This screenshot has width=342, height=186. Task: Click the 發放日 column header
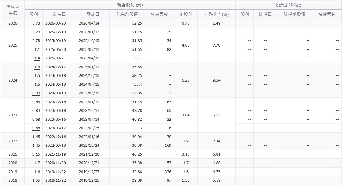(92, 14)
